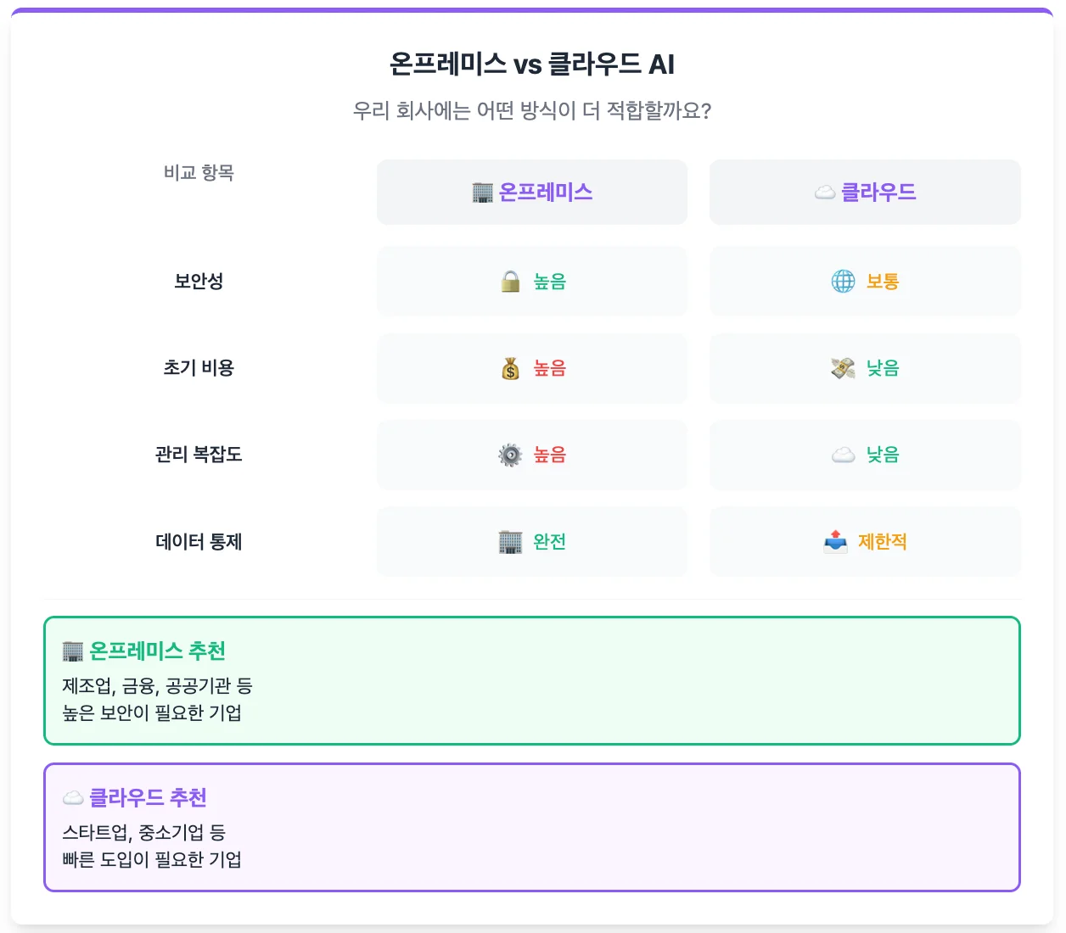Click the cloud icon in 클라우드 header
Image resolution: width=1066 pixels, height=933 pixels.
[825, 193]
